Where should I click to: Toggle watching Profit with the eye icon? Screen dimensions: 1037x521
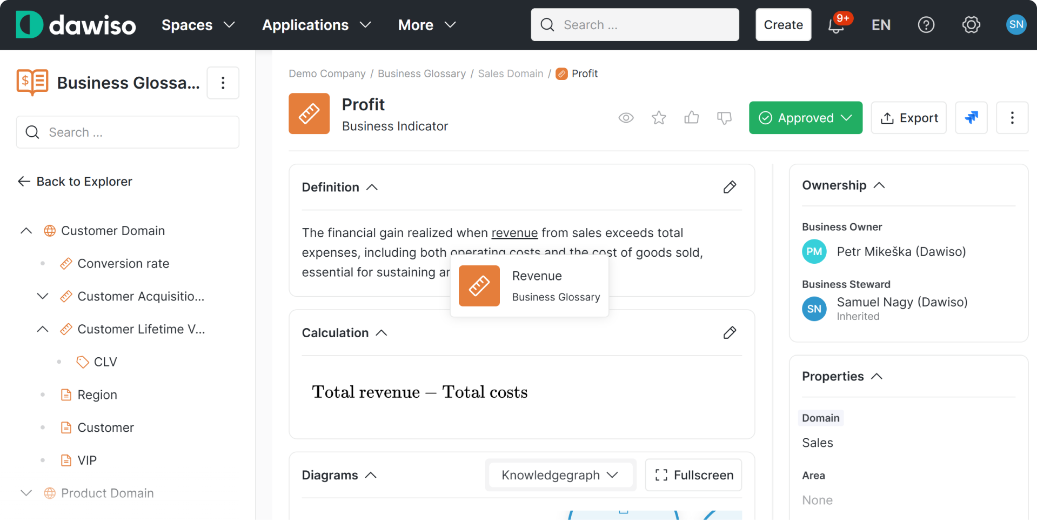(626, 118)
